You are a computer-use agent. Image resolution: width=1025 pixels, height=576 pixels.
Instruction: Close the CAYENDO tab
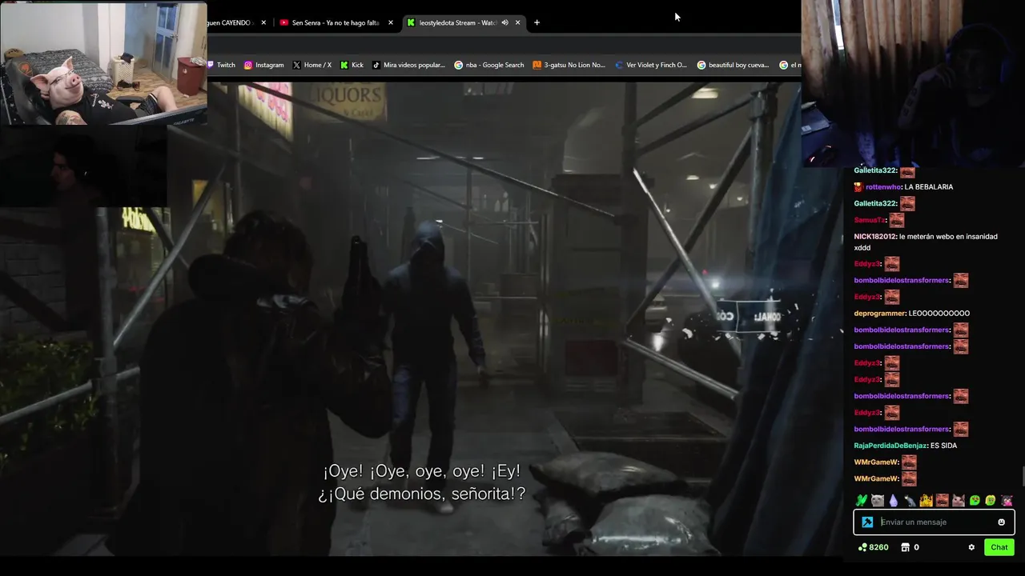click(263, 22)
